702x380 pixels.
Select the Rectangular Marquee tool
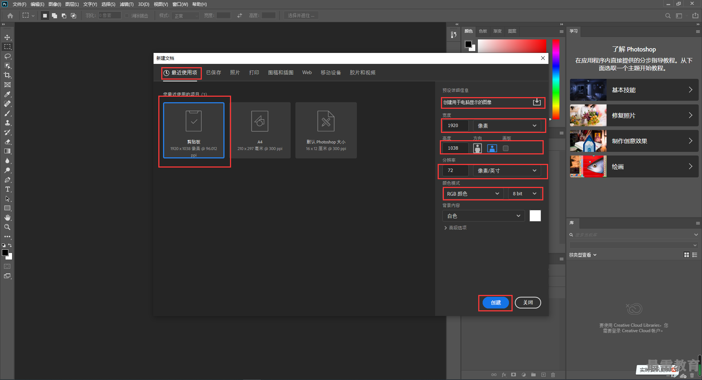coord(7,47)
